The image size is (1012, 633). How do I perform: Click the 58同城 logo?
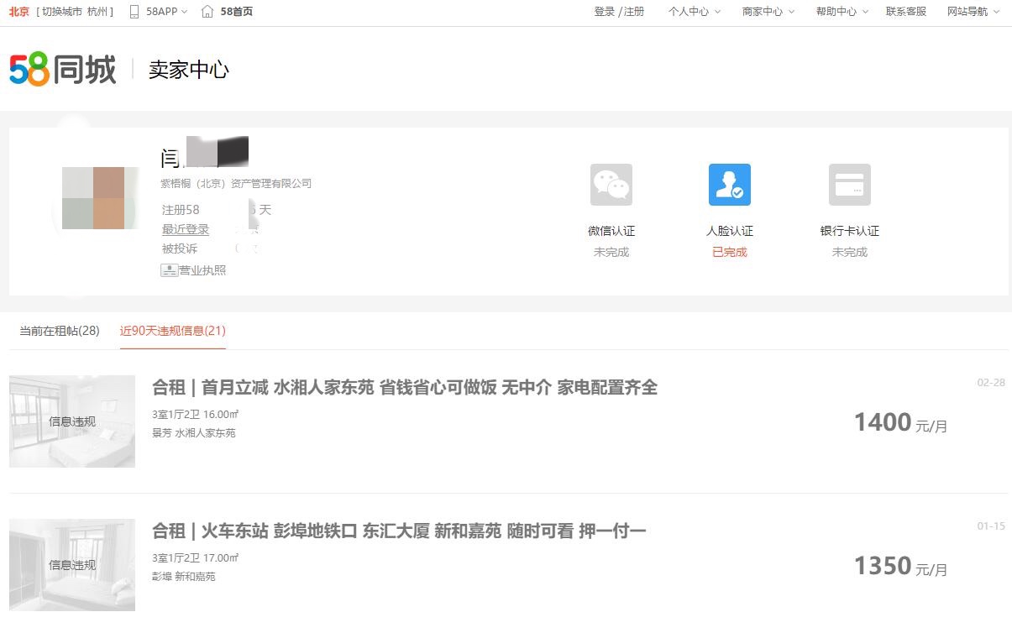point(62,70)
